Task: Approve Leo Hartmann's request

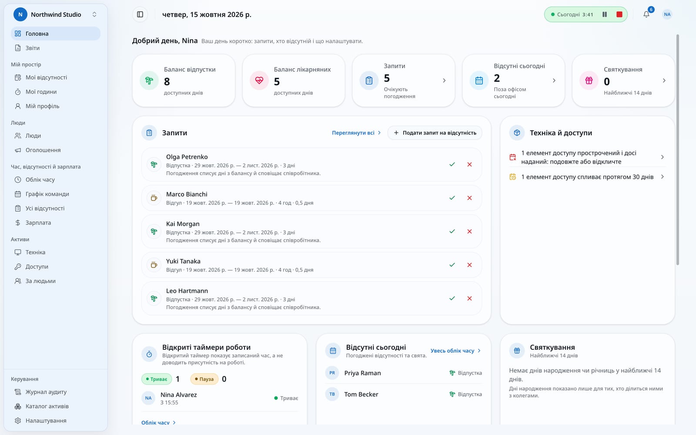Action: coord(452,298)
